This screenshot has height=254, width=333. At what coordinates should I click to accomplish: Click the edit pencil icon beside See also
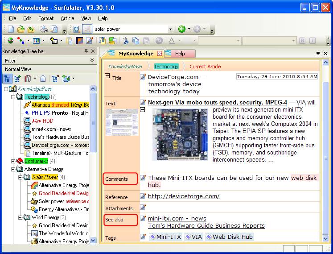143,218
